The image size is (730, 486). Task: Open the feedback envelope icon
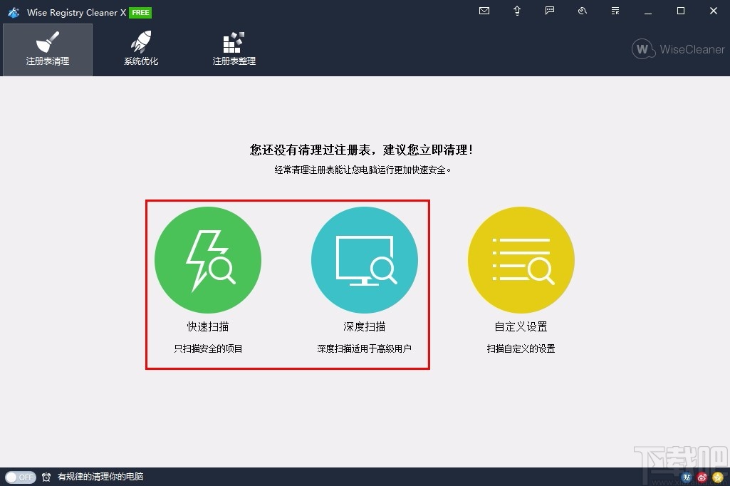coord(484,11)
